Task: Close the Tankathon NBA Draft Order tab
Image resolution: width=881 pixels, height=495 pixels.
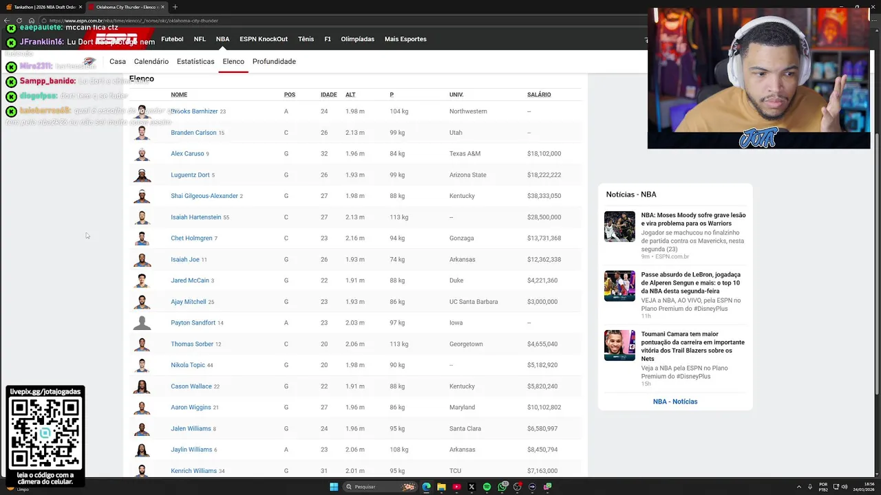Action: pyautogui.click(x=81, y=7)
